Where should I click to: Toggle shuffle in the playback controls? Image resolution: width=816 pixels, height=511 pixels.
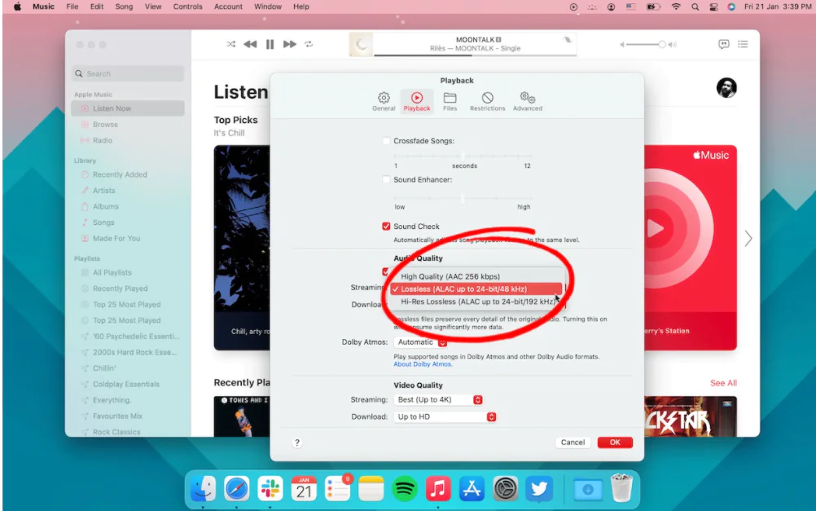tap(230, 44)
